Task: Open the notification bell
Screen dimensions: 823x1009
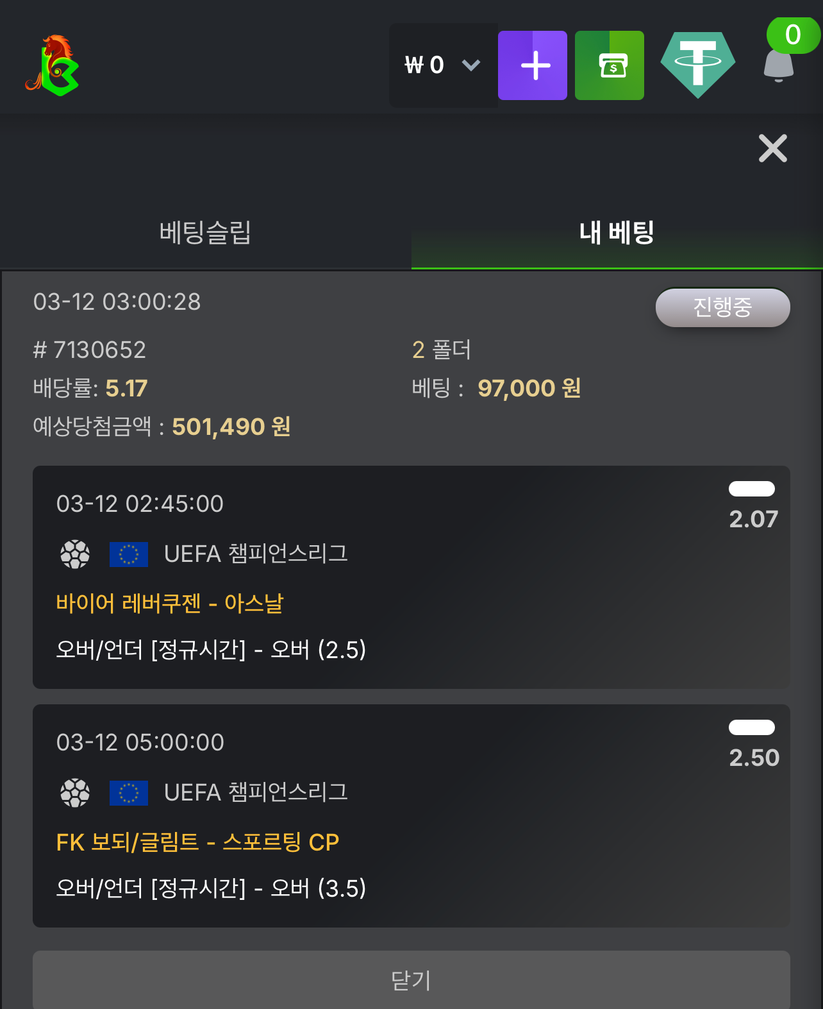Action: pyautogui.click(x=778, y=67)
